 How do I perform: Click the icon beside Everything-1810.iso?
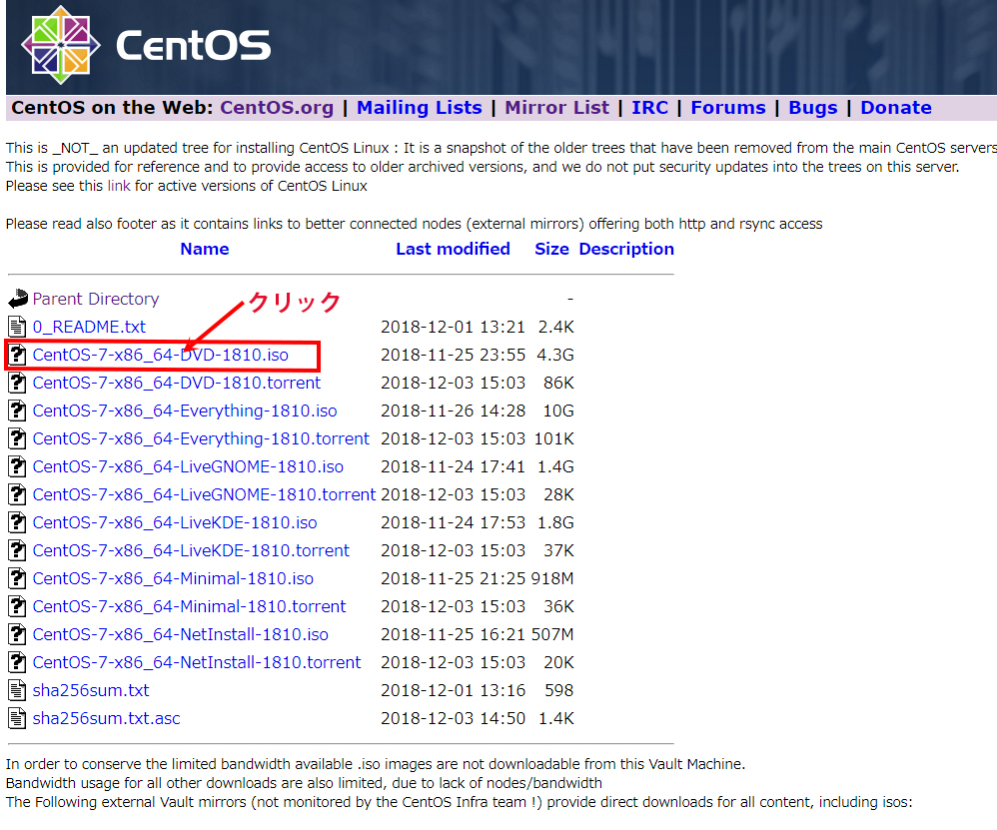coord(17,411)
